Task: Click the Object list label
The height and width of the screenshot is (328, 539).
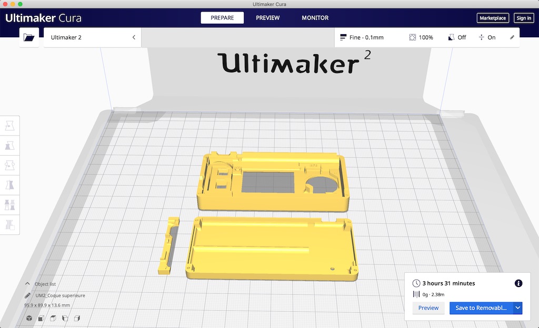Action: pos(45,284)
